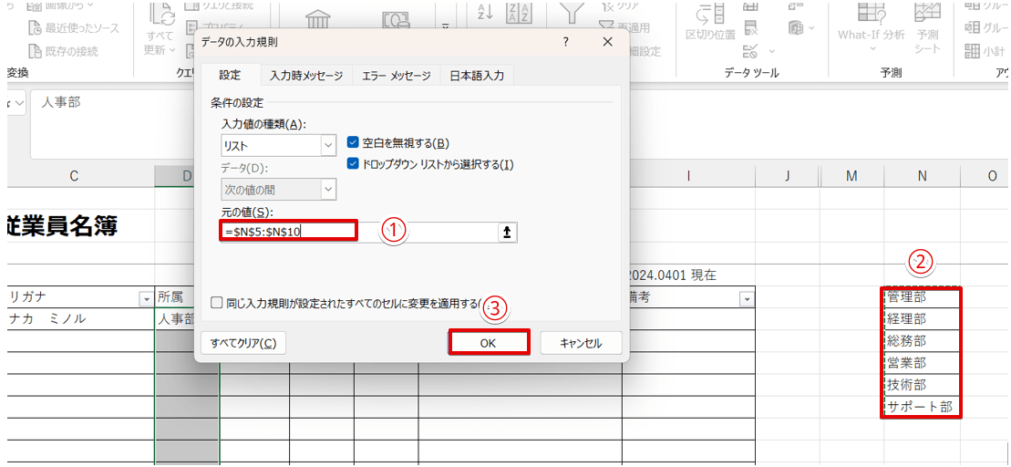
Task: Expand the data types gallery arrow
Action: 445,26
